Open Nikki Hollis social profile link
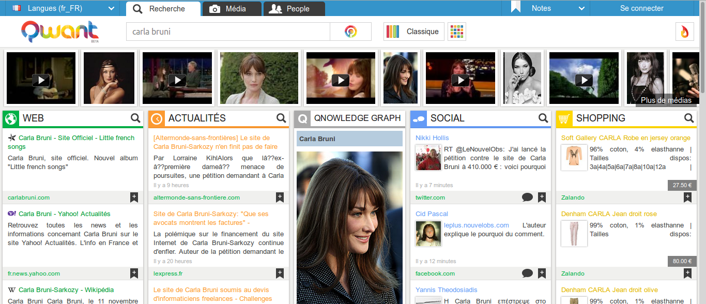The height and width of the screenshot is (304, 706). click(432, 138)
